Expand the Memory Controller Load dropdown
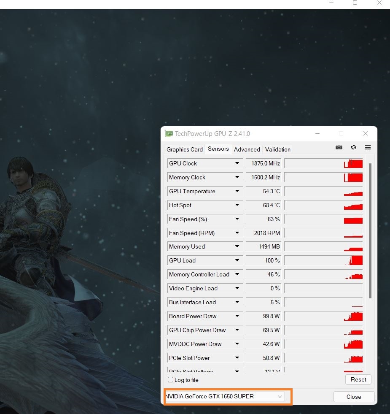This screenshot has width=390, height=414. [237, 274]
